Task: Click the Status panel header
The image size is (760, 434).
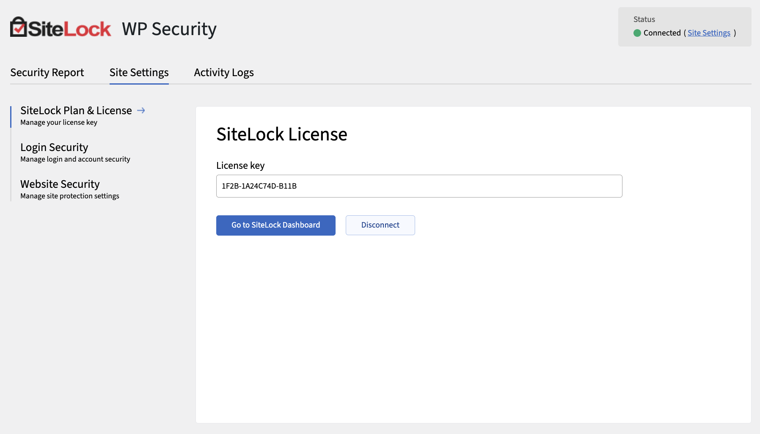Action: [643, 19]
